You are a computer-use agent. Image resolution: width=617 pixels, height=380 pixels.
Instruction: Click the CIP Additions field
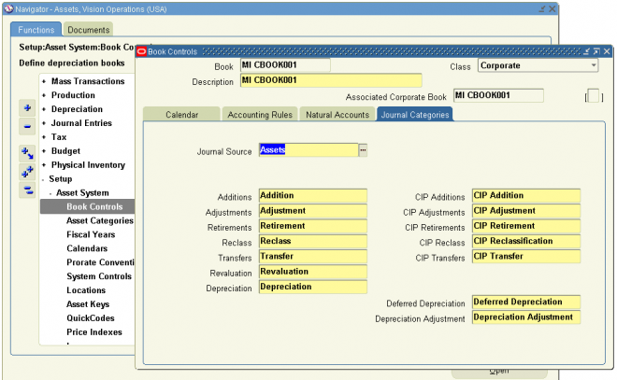pos(526,196)
